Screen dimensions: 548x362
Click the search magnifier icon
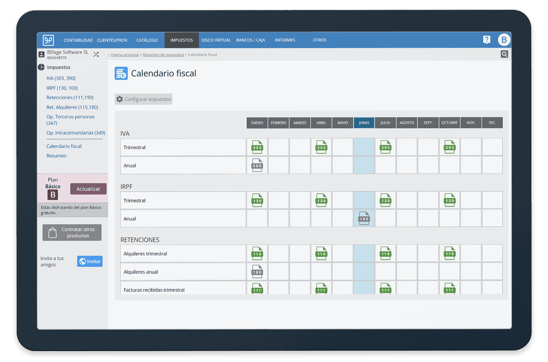pyautogui.click(x=504, y=54)
